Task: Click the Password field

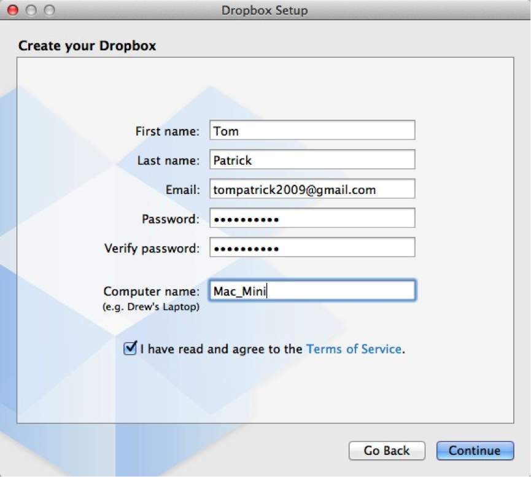Action: pos(312,218)
